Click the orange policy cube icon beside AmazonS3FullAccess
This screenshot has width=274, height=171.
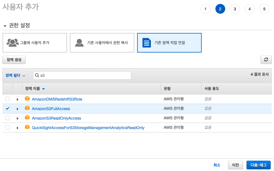[x=27, y=108]
